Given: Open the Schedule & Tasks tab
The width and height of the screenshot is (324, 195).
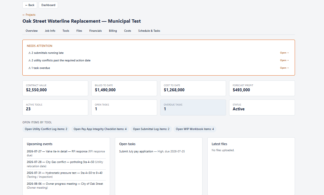Looking at the screenshot, I should pyautogui.click(x=149, y=31).
